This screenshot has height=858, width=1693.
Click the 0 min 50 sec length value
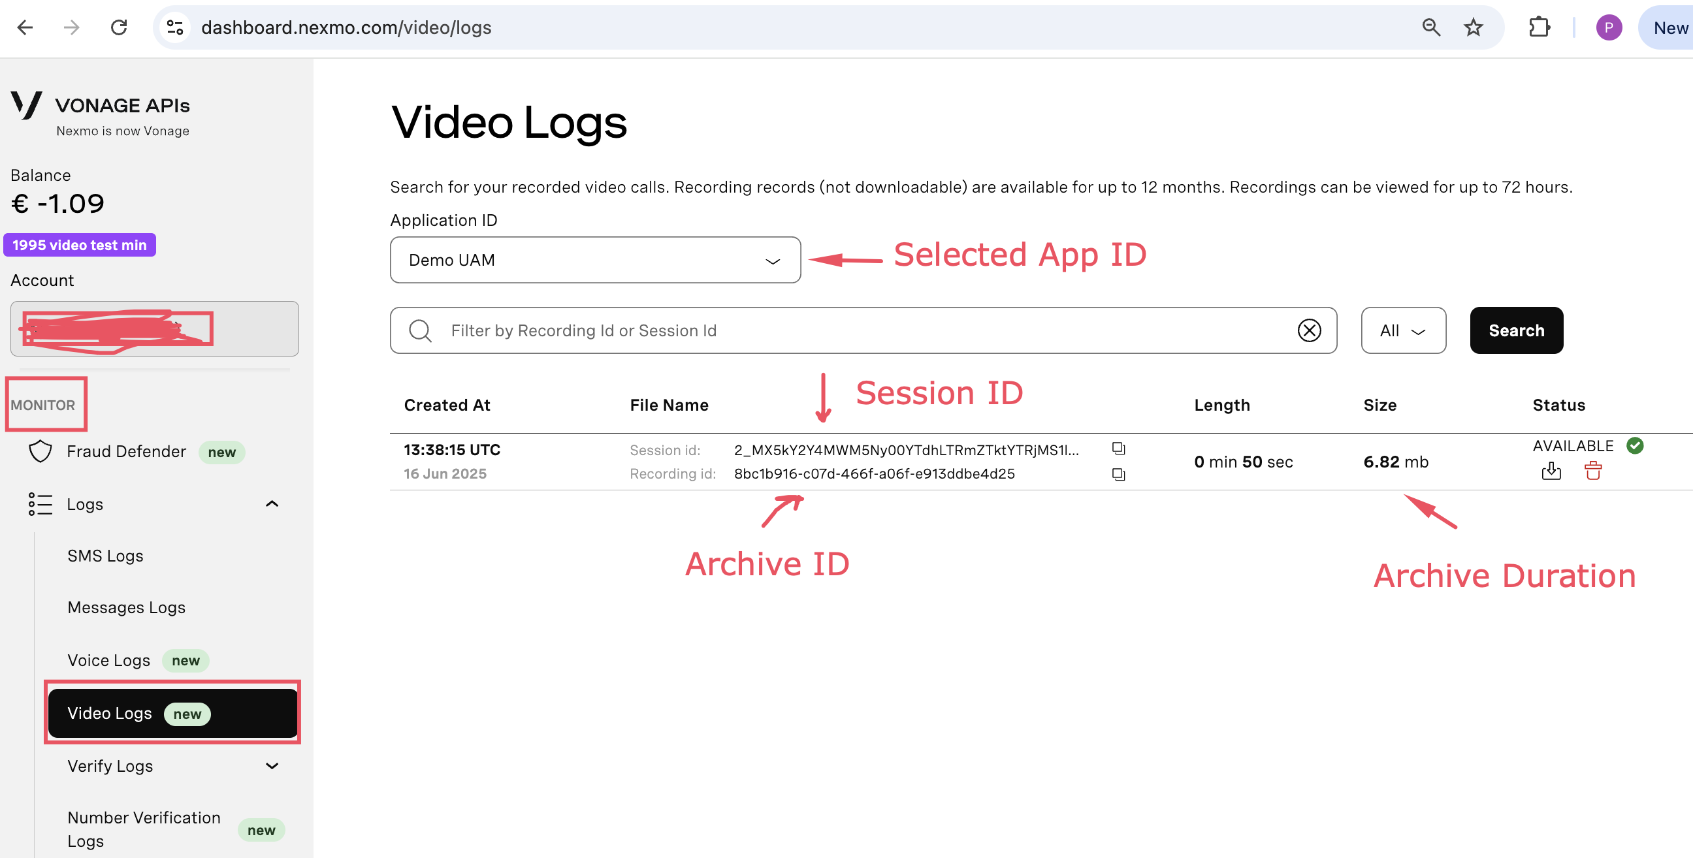click(x=1243, y=462)
